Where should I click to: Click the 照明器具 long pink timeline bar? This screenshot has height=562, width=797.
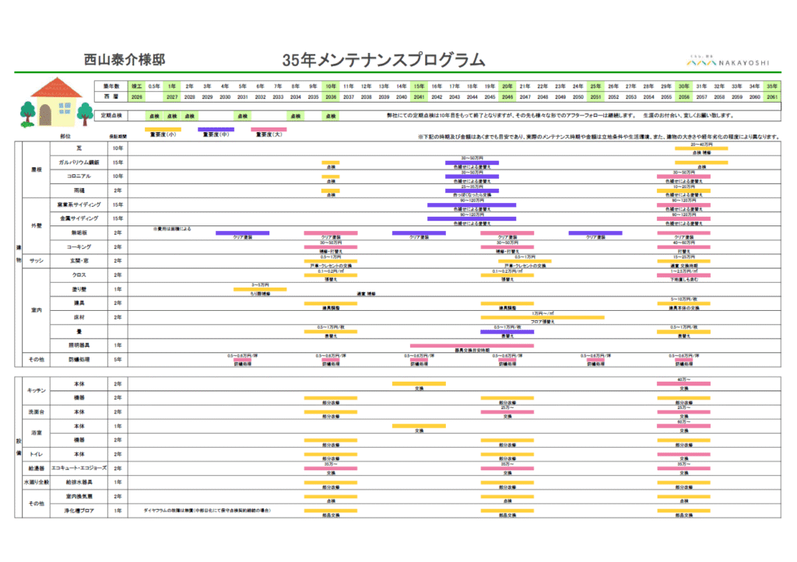(462, 345)
